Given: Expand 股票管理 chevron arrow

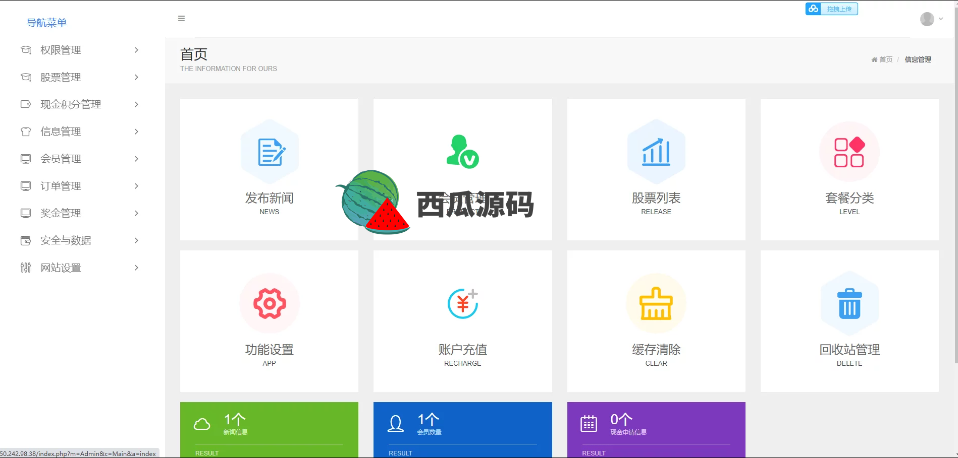Looking at the screenshot, I should [x=136, y=77].
